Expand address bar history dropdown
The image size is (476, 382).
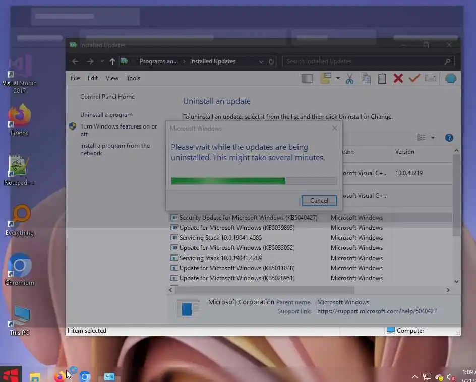pos(261,62)
